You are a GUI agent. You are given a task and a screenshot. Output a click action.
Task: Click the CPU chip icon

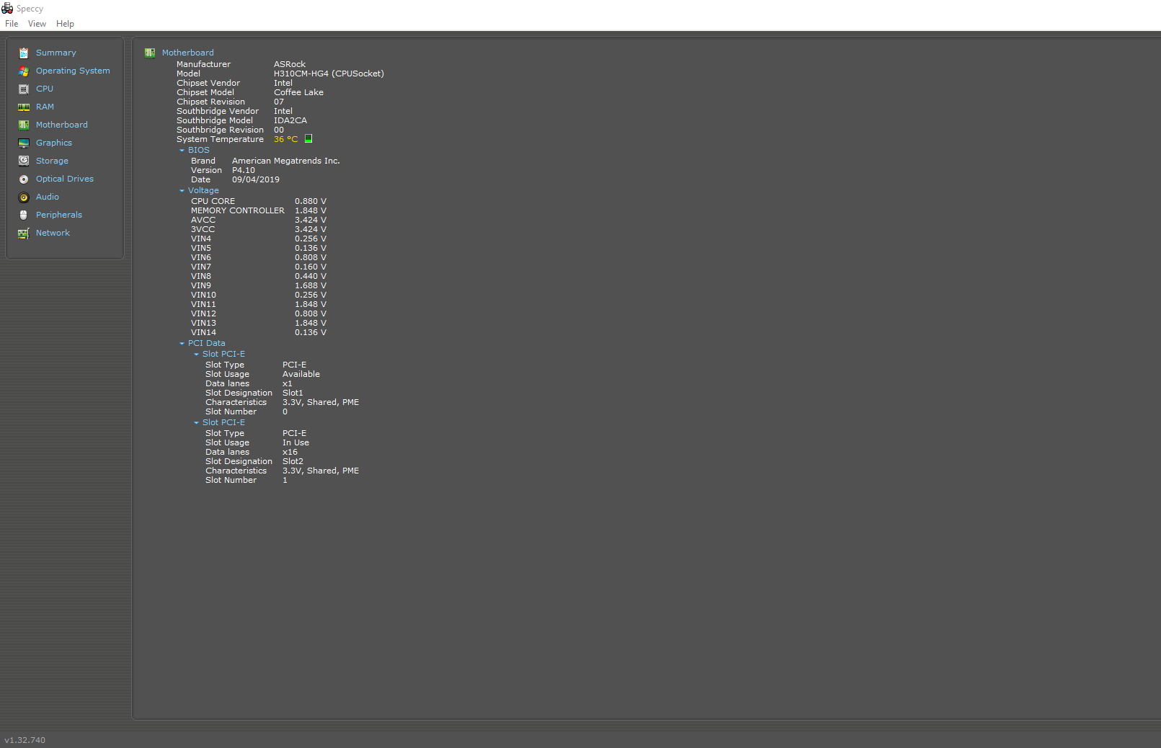click(24, 89)
